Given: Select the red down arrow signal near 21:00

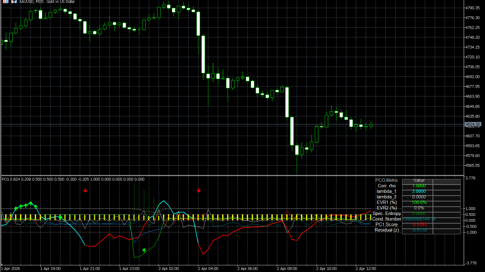Looking at the screenshot, I should 85,191.
